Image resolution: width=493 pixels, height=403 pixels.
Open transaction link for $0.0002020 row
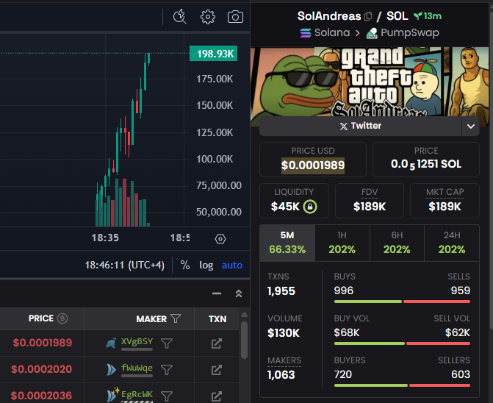(x=216, y=370)
